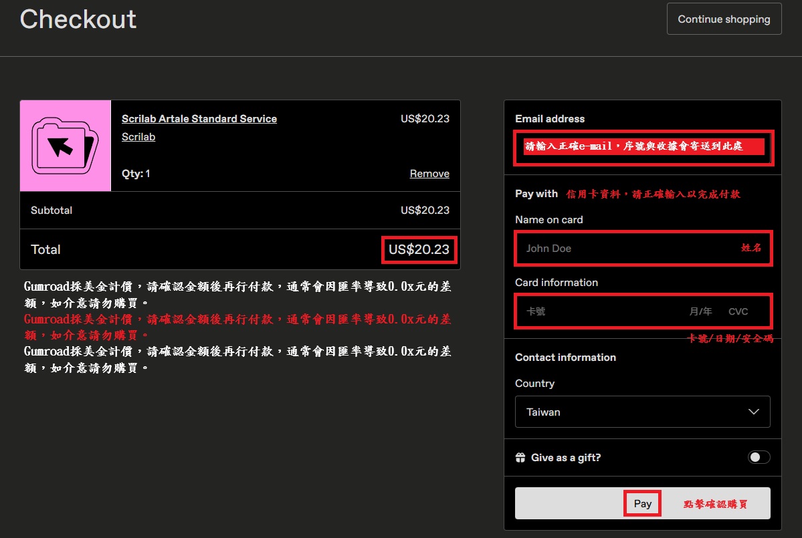
Task: Toggle the Give as a gift switch
Action: (x=759, y=457)
